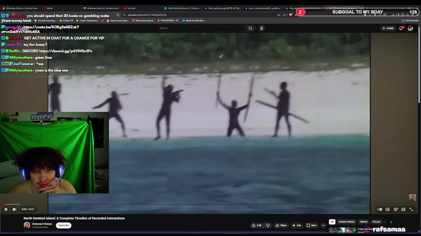
Task: Open the Create menu
Action: pos(388,28)
